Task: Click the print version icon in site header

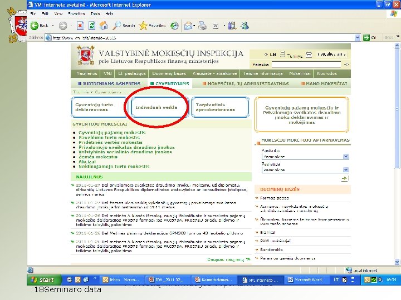Action: click(309, 54)
